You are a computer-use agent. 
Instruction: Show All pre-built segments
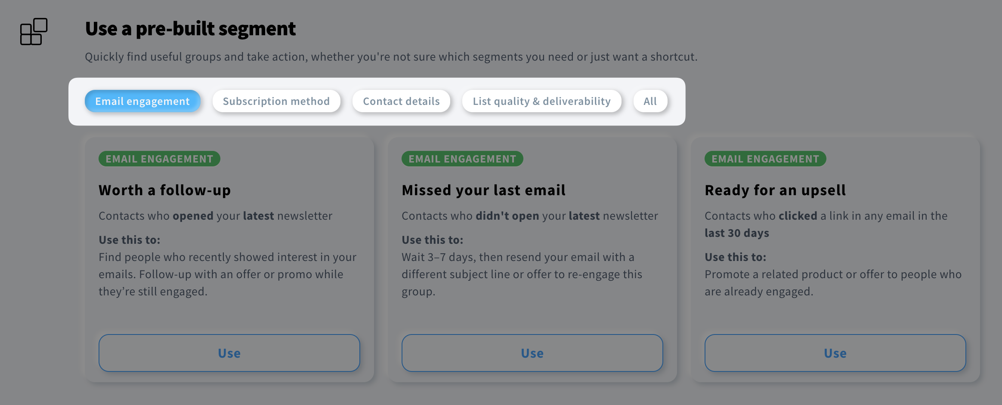pos(650,101)
